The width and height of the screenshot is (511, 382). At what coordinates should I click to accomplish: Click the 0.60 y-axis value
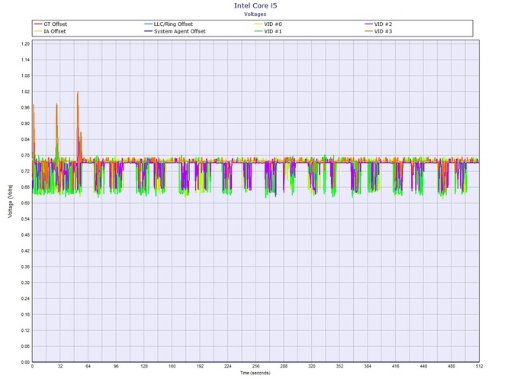[25, 203]
